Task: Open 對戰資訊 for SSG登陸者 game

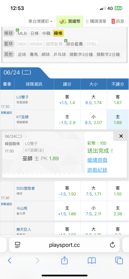Action: tap(7, 204)
